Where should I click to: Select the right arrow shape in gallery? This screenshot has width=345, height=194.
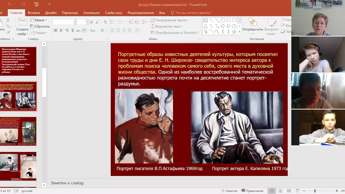coord(223,26)
